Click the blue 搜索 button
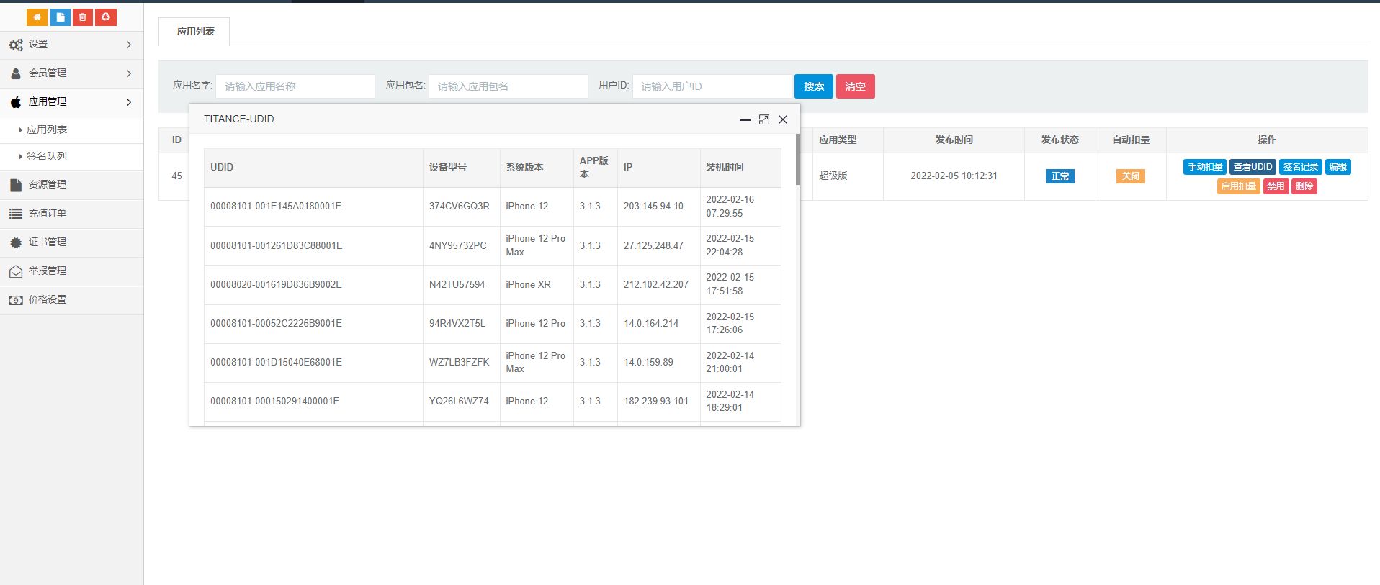1380x585 pixels. [x=814, y=86]
